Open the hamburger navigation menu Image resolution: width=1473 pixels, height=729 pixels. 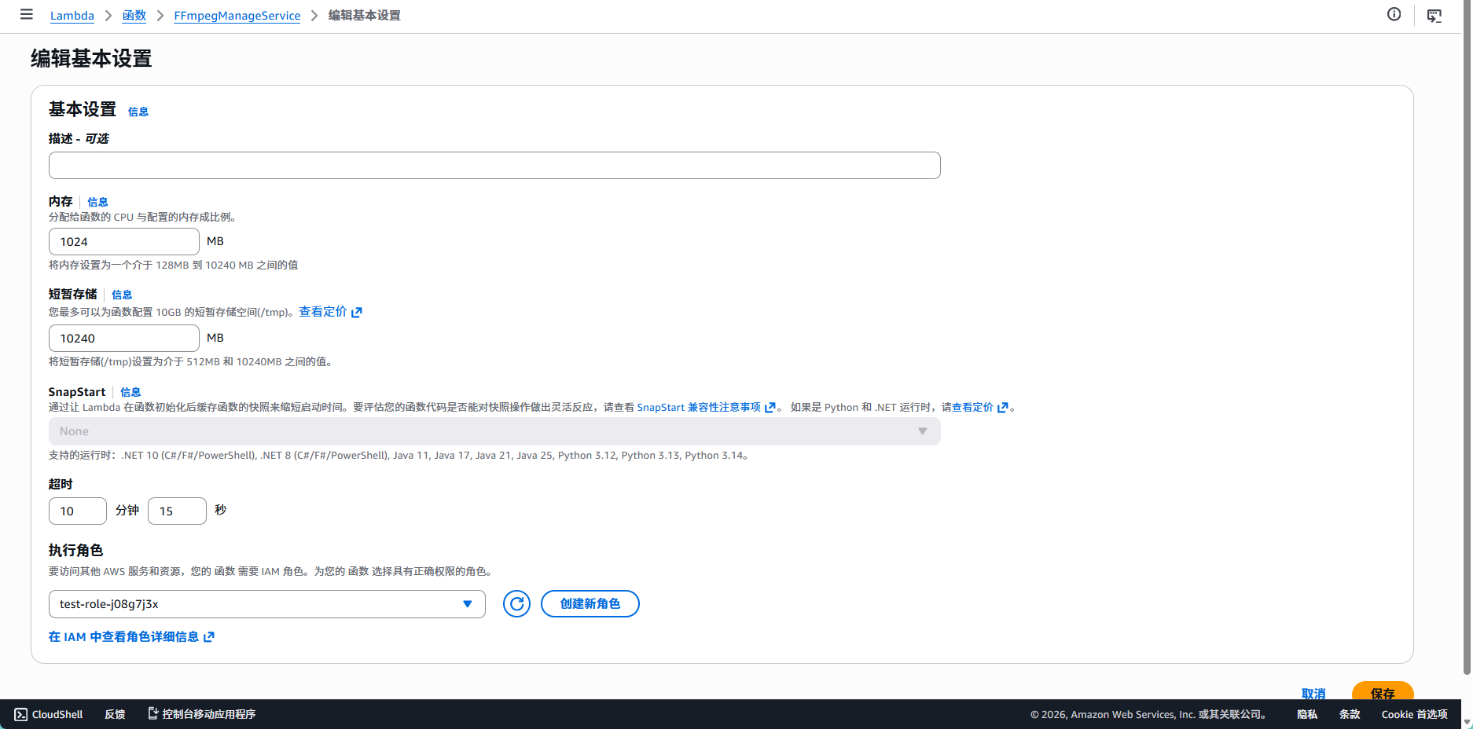(26, 15)
